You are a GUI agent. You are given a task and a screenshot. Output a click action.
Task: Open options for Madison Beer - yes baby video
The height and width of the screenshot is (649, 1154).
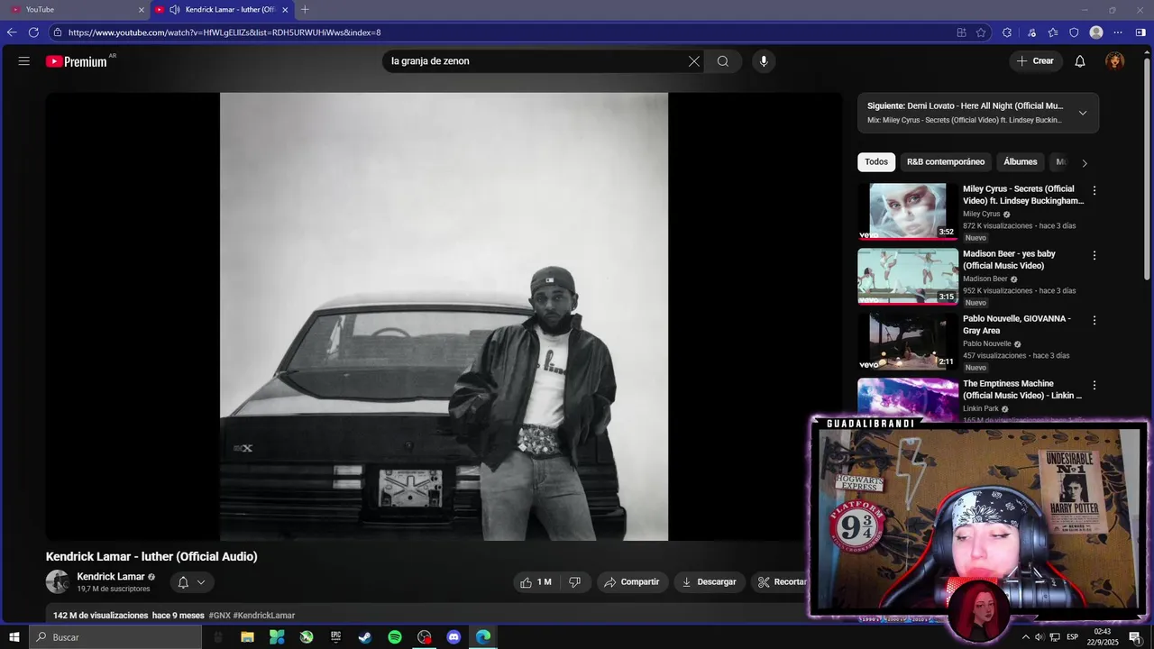[1094, 256]
